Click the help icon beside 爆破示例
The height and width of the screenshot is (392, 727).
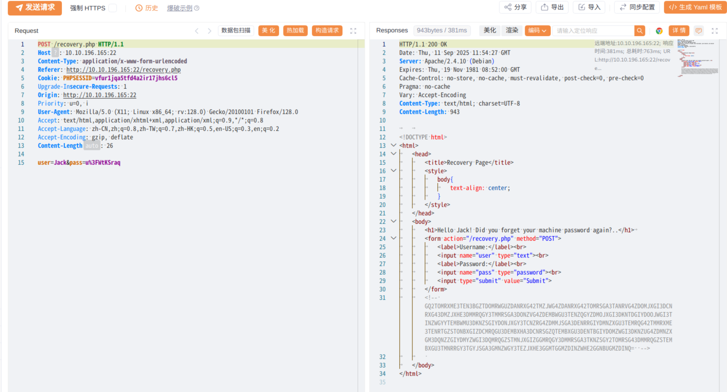point(197,8)
